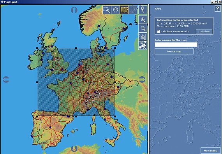Open the magnifier search tool

143,10
